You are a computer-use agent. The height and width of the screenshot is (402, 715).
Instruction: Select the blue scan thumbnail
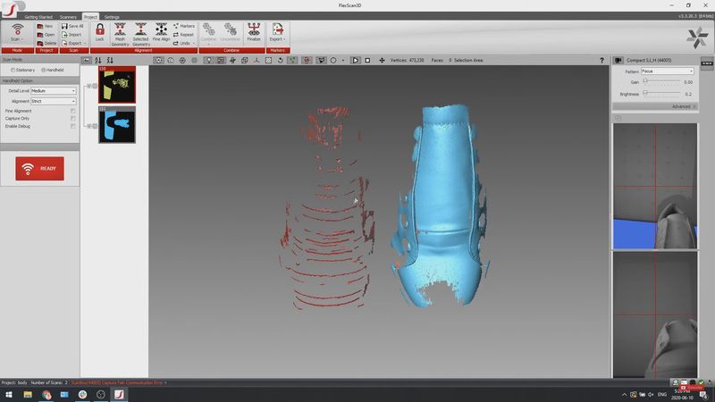point(116,125)
